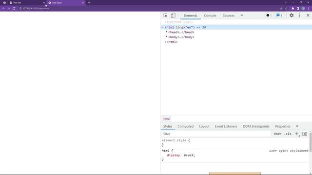Open a new tab with plus button
Screen dimensions: 312x175
coord(89,3)
